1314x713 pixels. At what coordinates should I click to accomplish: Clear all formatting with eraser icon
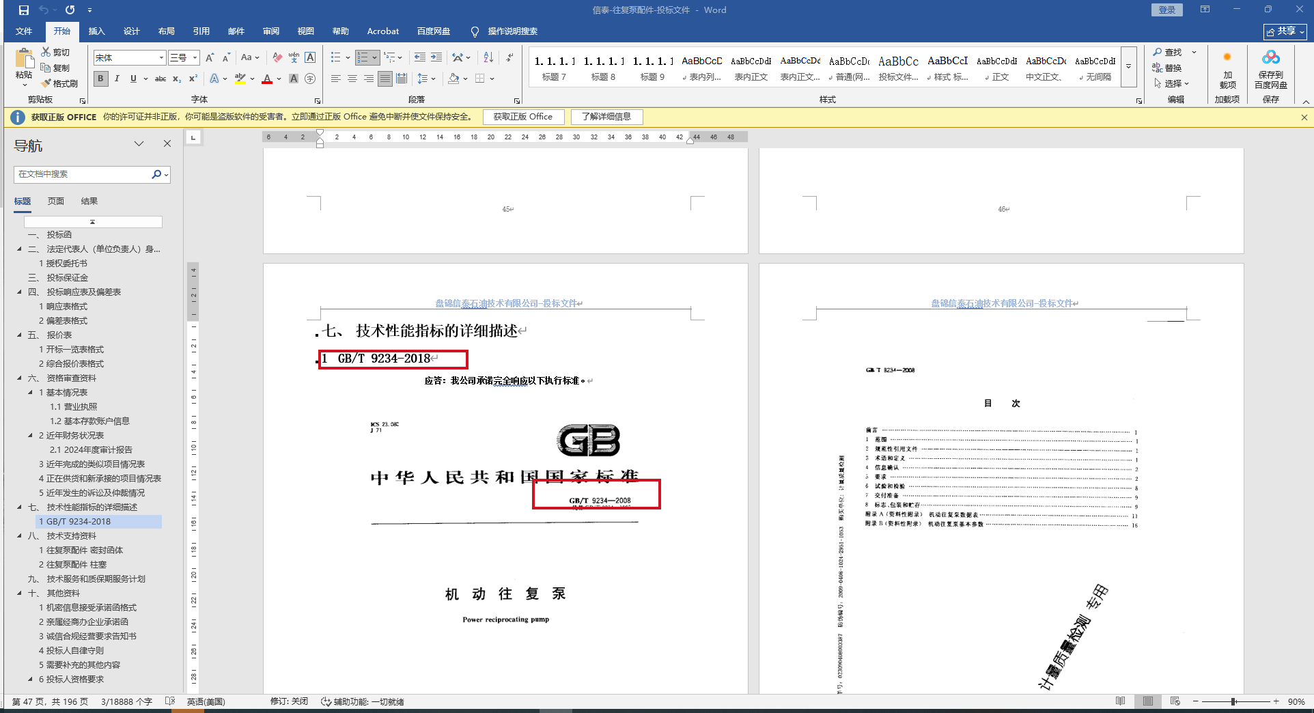277,57
